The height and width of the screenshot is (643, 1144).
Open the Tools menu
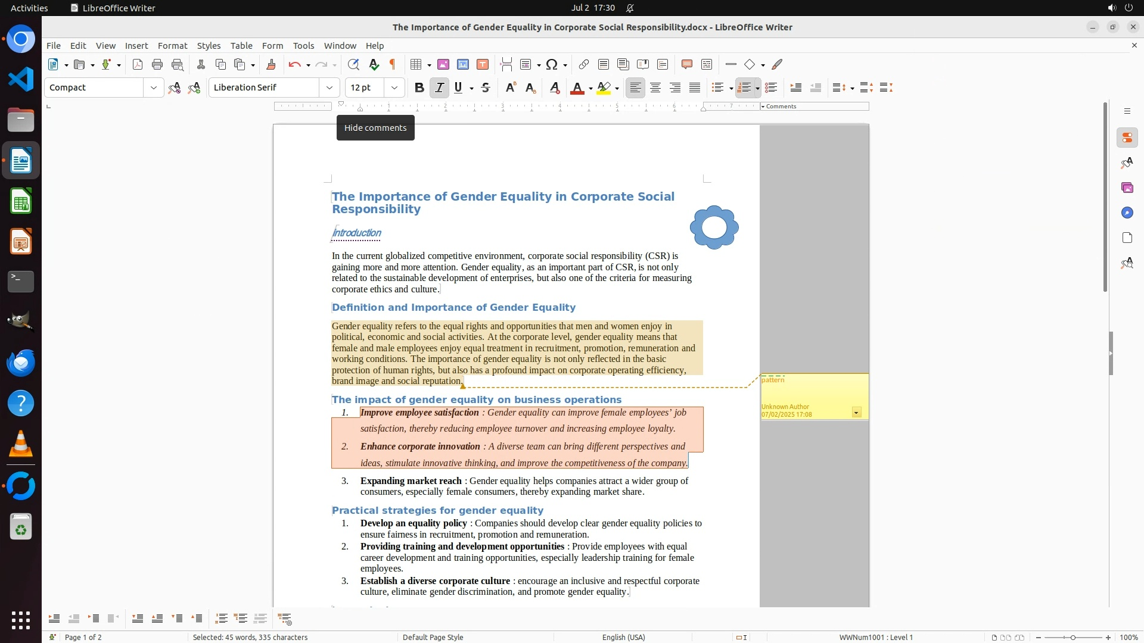[303, 45]
